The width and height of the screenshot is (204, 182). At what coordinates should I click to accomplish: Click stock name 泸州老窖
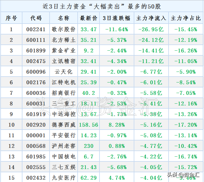coord(63,146)
